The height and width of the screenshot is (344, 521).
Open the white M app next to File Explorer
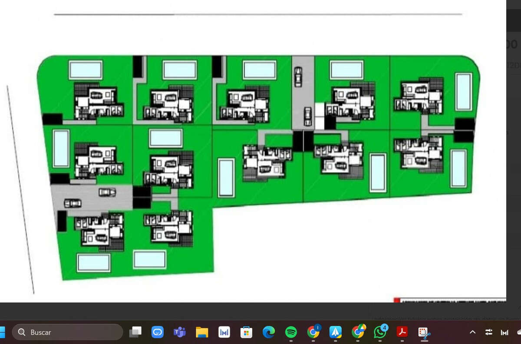pos(224,332)
